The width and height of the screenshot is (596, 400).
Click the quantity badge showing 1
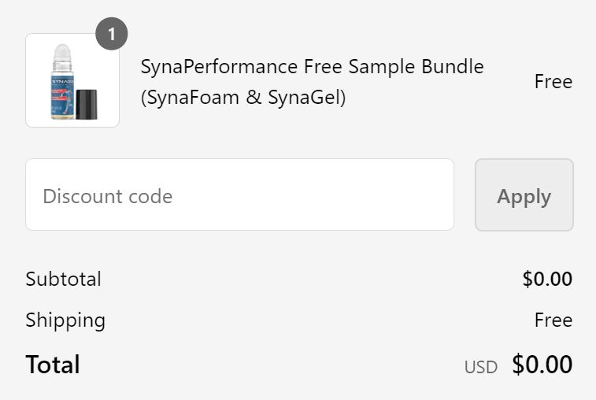point(111,34)
